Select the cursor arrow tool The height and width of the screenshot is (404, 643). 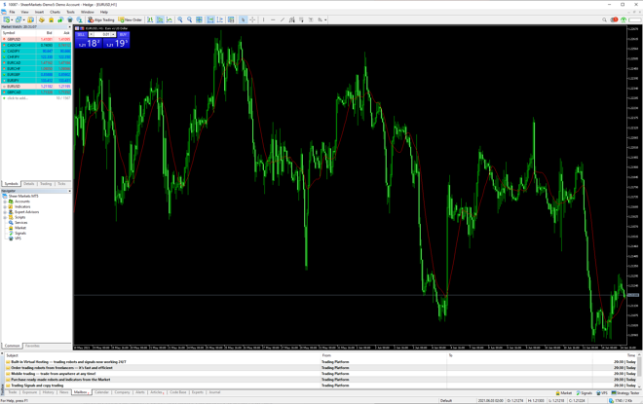coord(243,19)
